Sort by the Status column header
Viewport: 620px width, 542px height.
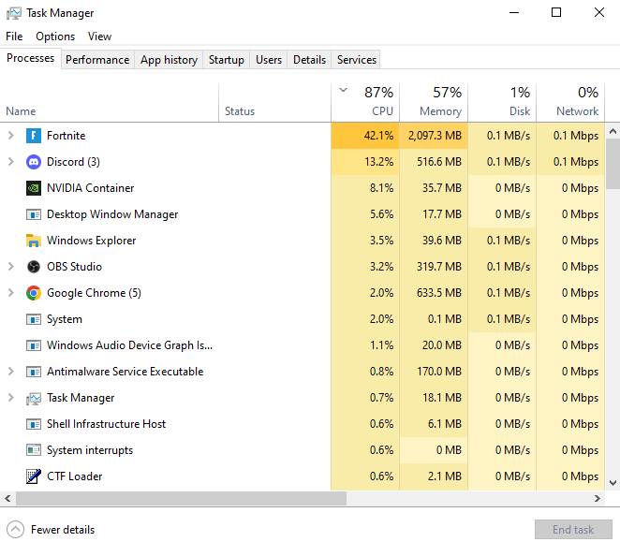274,103
